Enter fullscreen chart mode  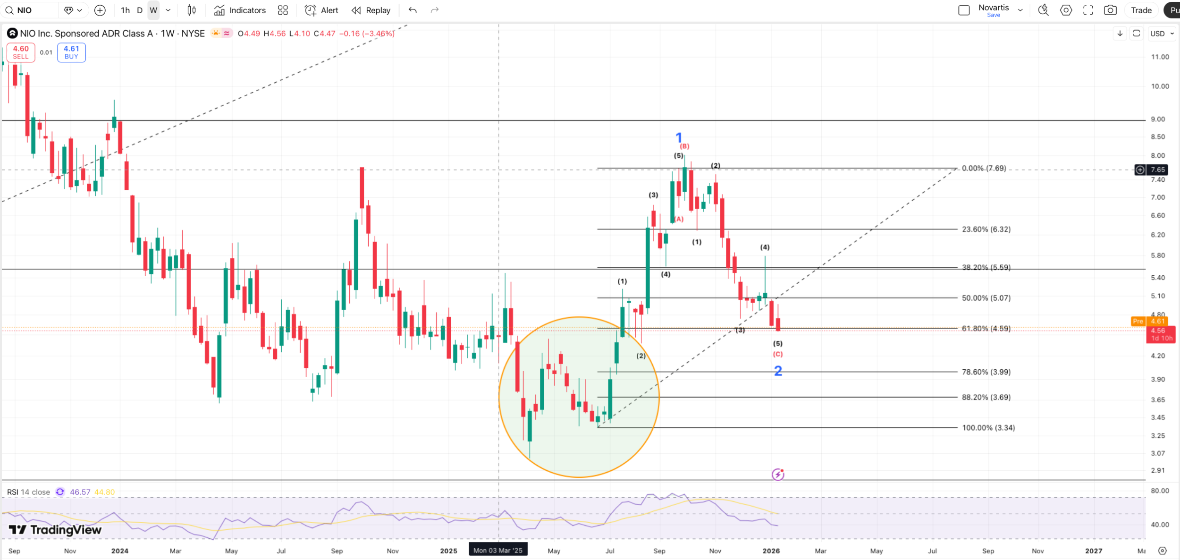pos(1088,10)
